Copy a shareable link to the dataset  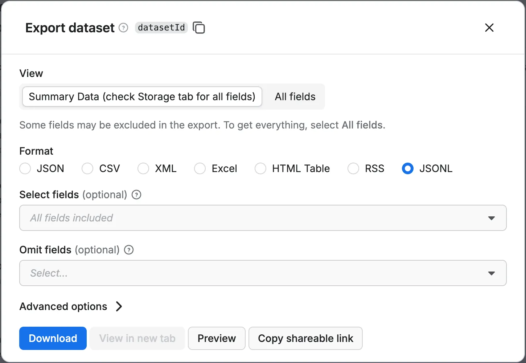[x=305, y=338]
